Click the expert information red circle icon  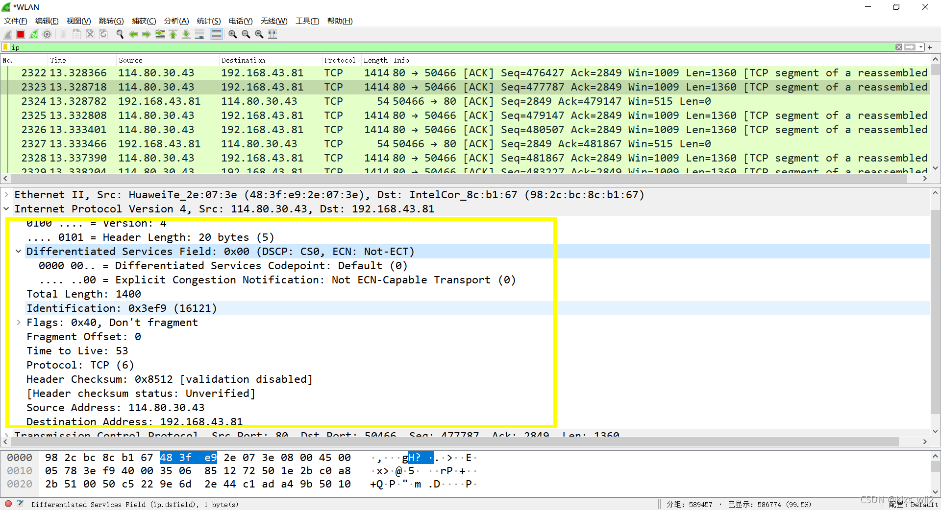(x=8, y=504)
